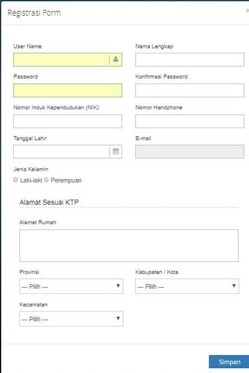249x373 pixels.
Task: Close the Registrasi Form dialog
Action: click(x=247, y=11)
